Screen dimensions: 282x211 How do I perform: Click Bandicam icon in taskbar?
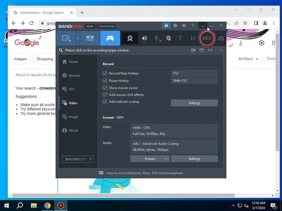[61, 206]
